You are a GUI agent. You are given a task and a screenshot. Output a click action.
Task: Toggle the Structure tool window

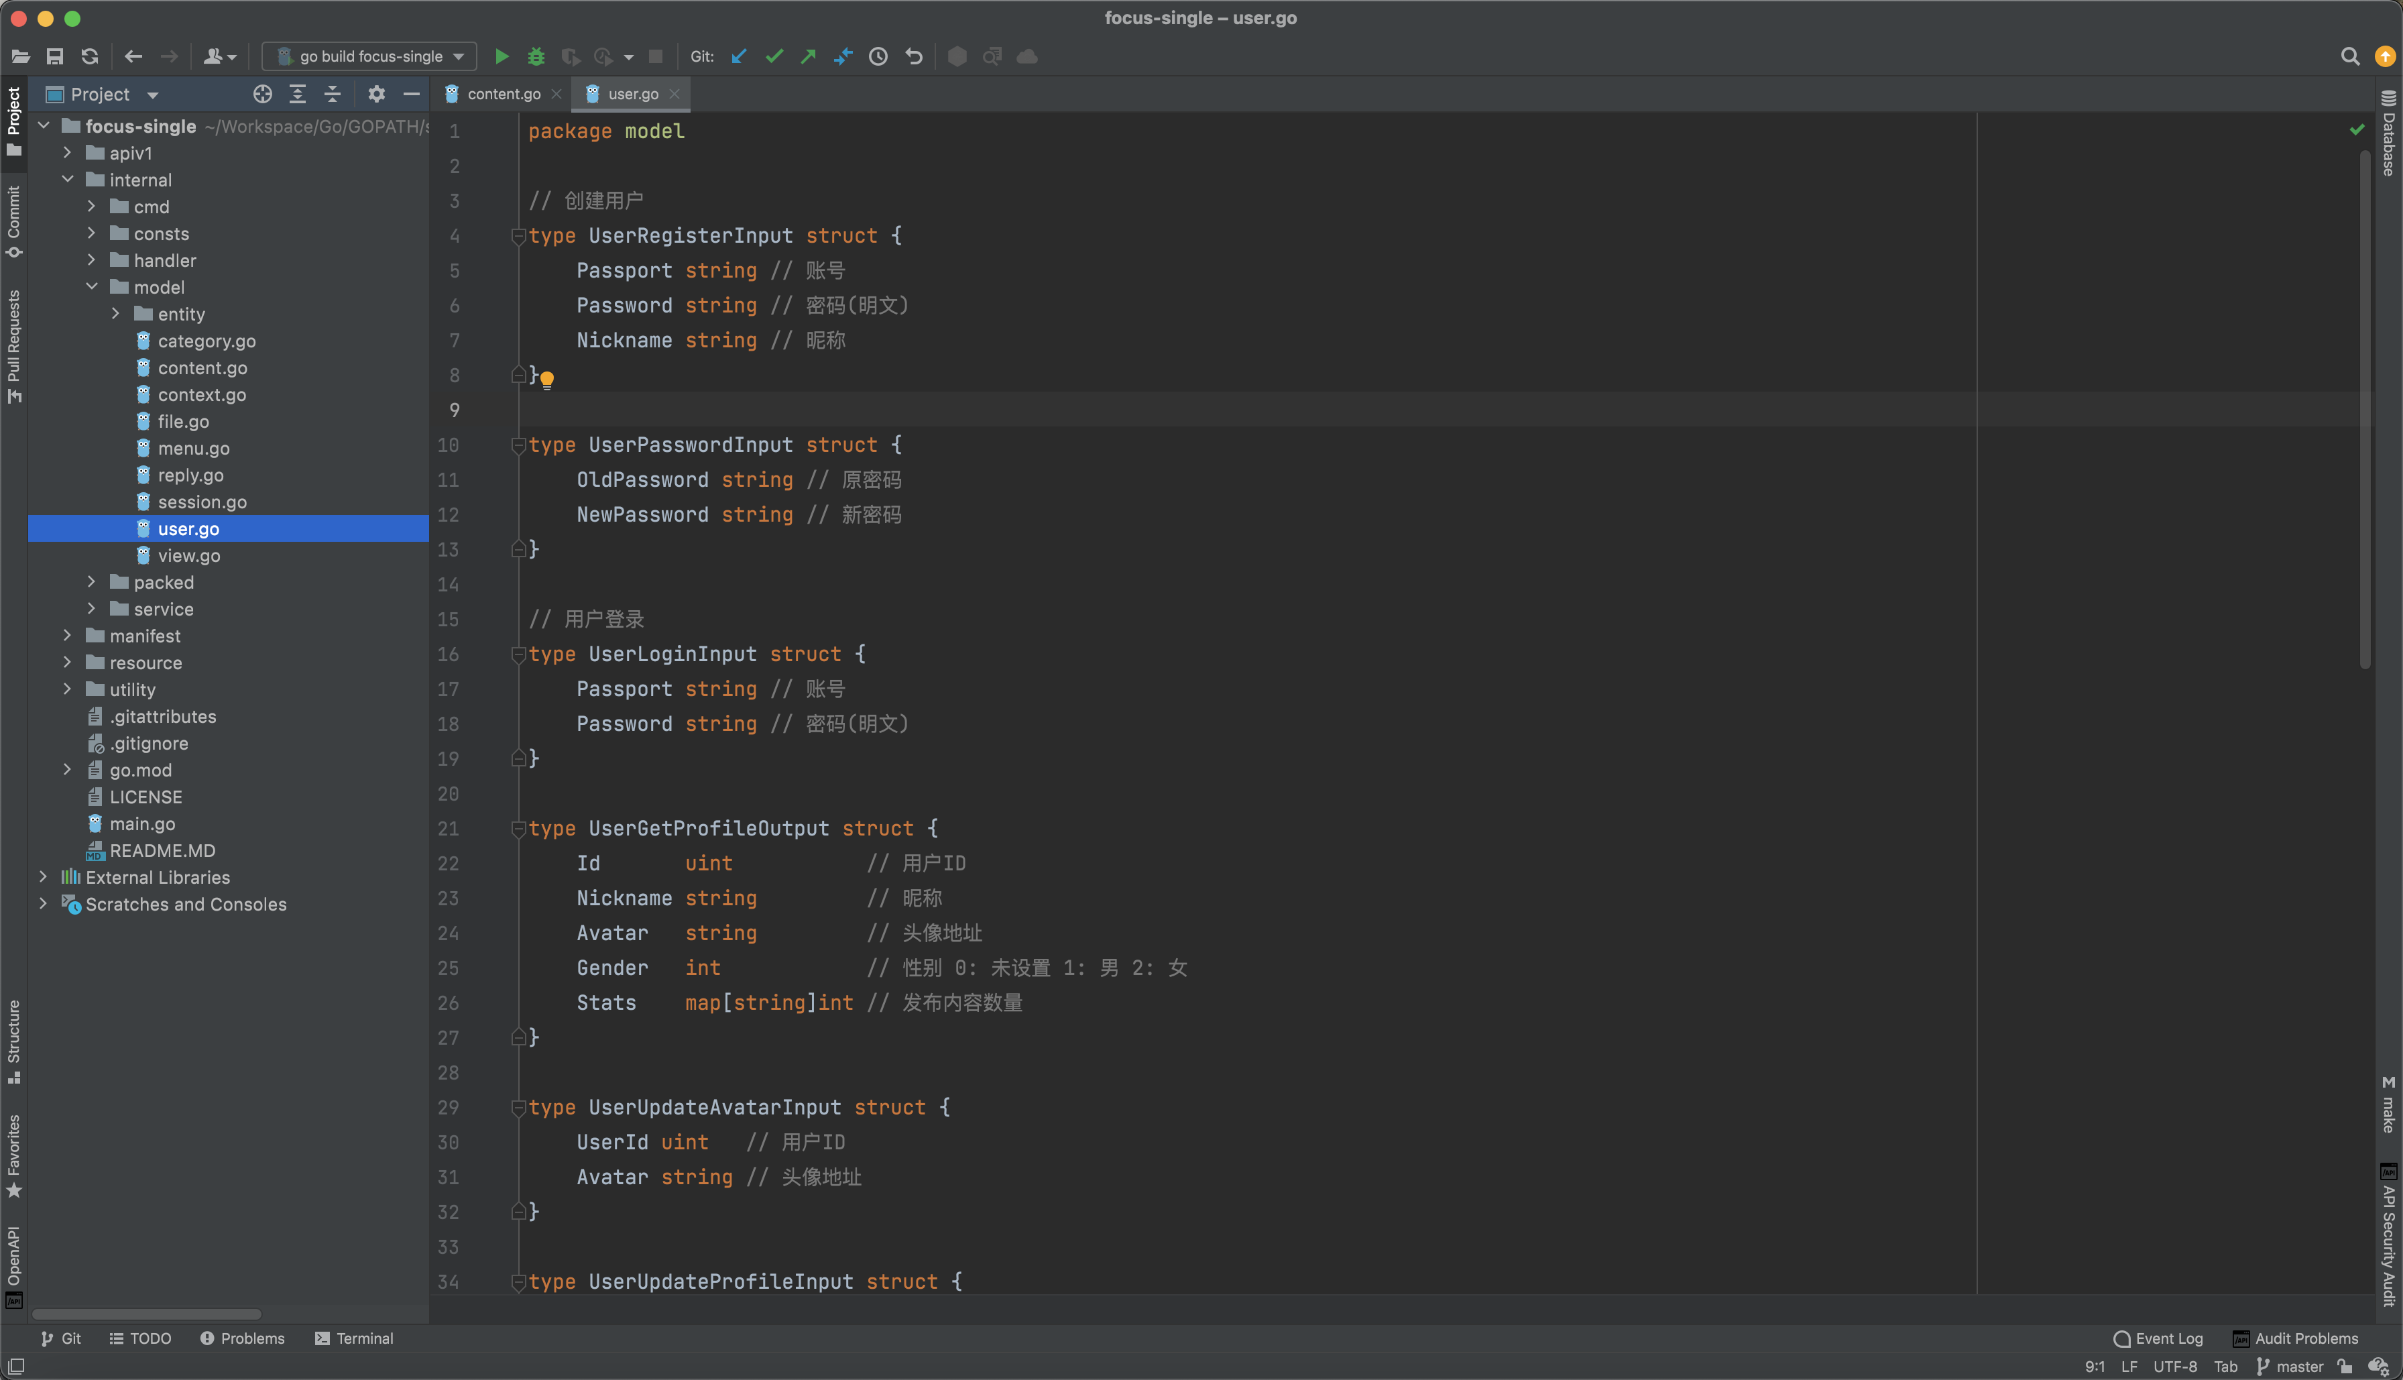tap(13, 1041)
